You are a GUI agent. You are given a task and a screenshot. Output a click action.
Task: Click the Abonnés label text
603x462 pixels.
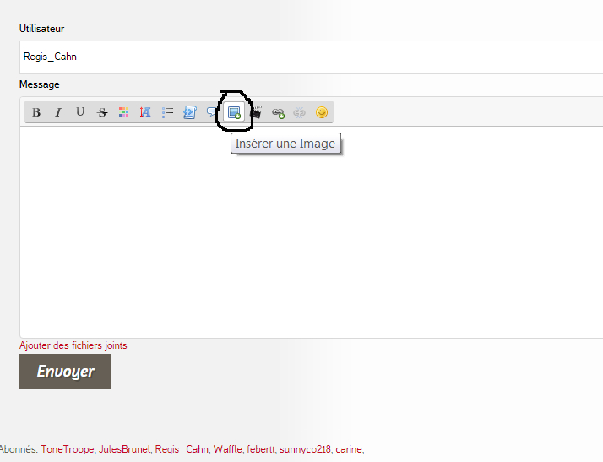(19, 449)
